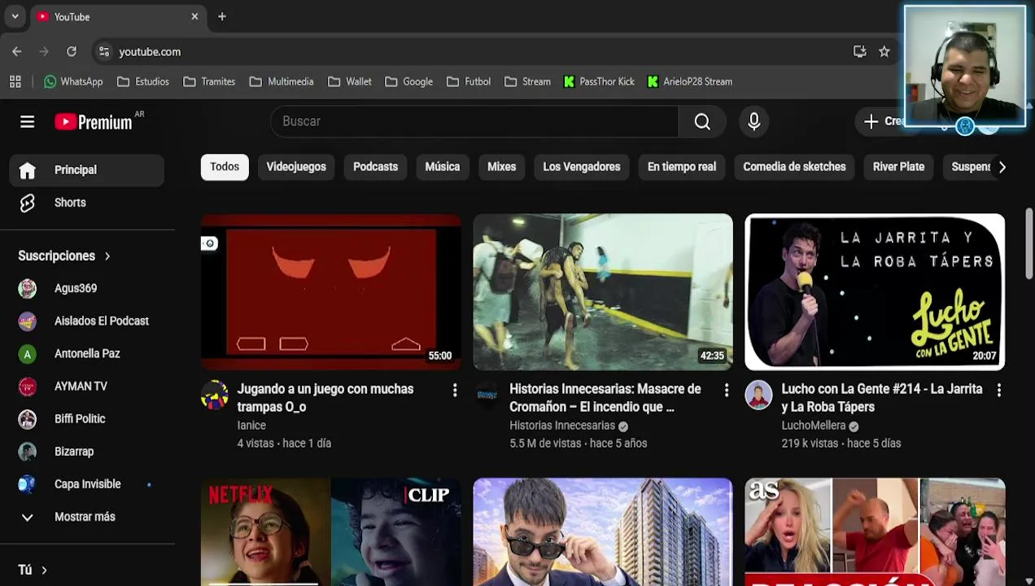Open the Create button with plus icon
This screenshot has height=586, width=1035.
point(883,121)
